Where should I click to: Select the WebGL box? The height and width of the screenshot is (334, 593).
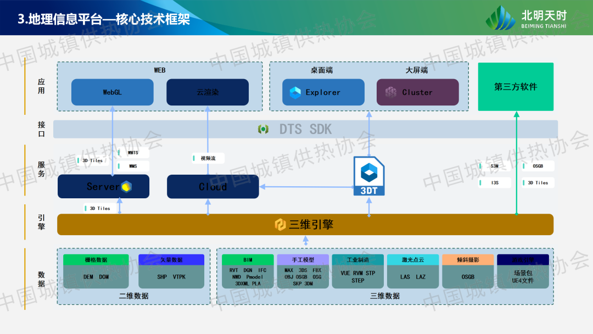[113, 92]
